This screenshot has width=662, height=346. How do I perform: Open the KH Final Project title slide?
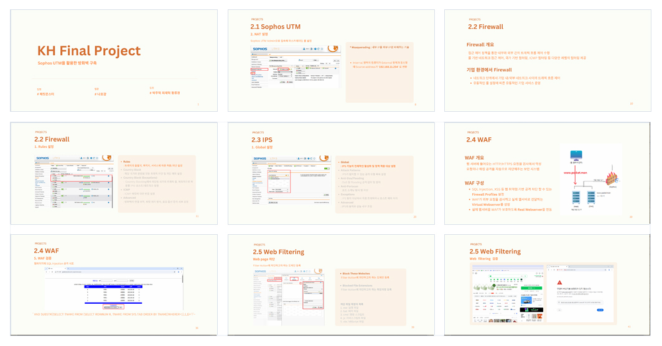114,61
